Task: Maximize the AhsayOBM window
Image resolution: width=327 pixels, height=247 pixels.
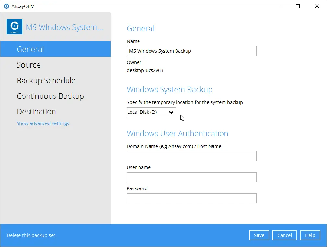Action: (298, 6)
